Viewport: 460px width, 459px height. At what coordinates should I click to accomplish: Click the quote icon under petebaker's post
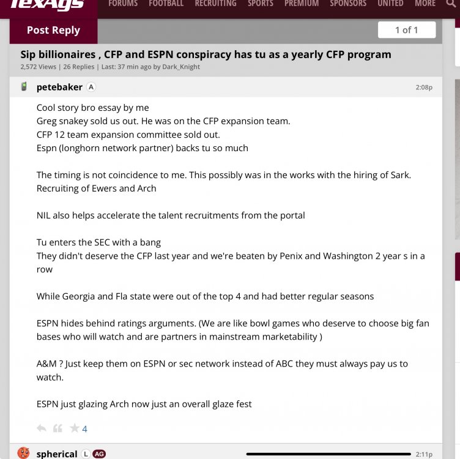tap(57, 428)
